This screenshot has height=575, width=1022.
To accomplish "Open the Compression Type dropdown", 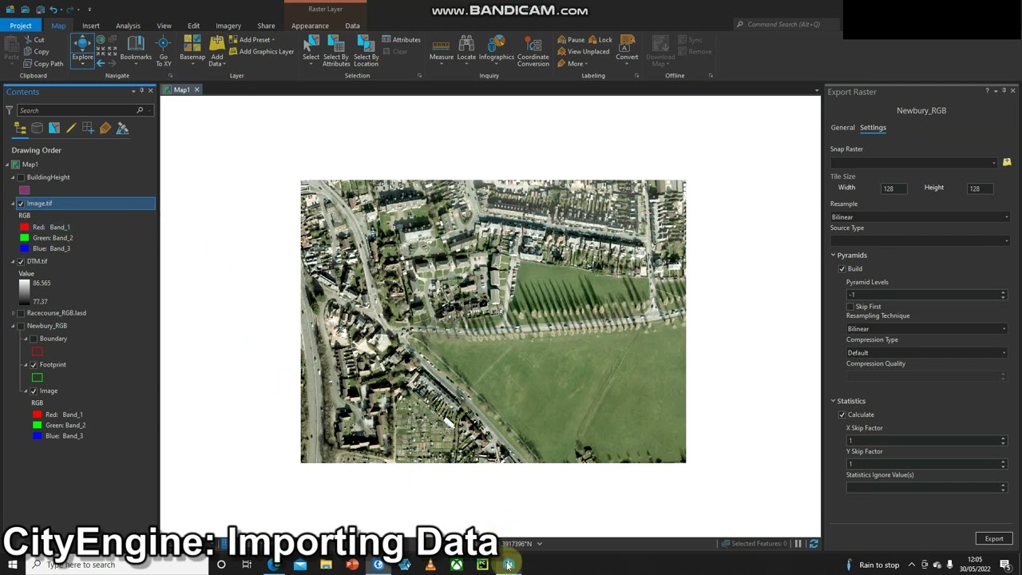I will tap(927, 353).
